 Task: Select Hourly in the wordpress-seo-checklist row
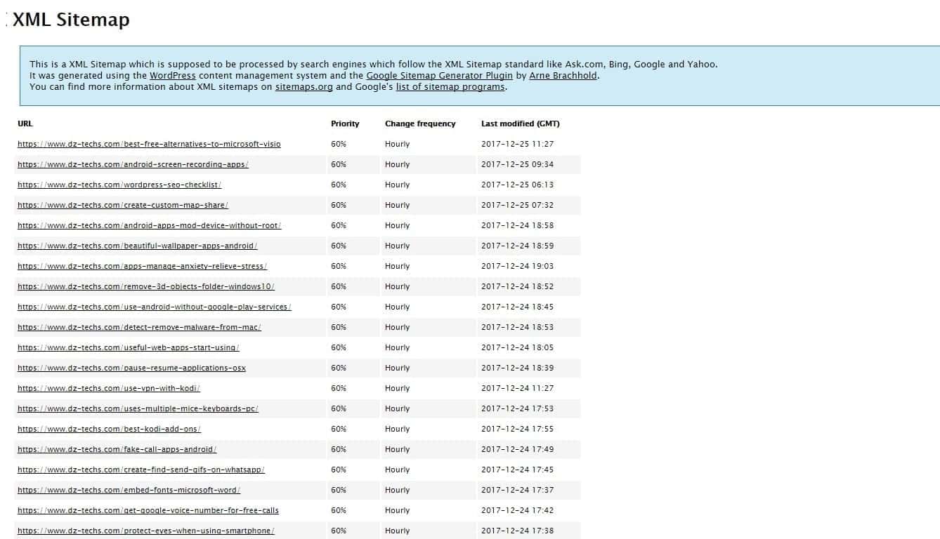pos(397,185)
